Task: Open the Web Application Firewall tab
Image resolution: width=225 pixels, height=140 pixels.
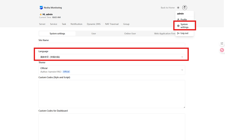Action: (165, 34)
